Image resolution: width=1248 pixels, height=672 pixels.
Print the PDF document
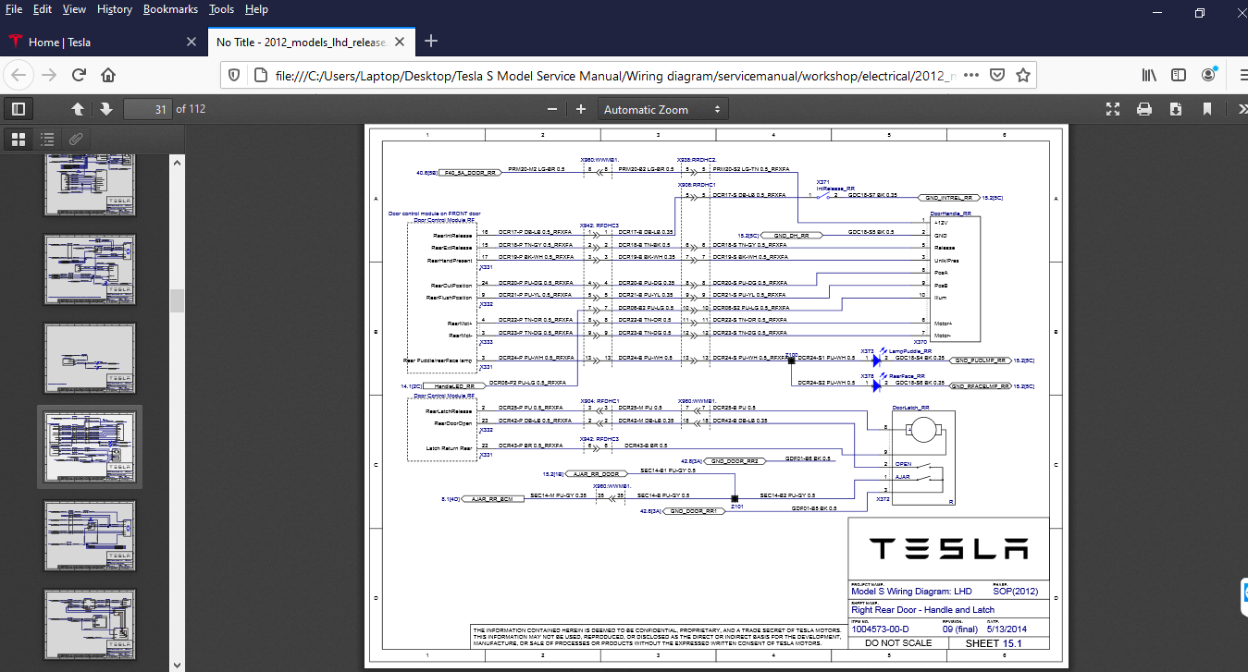click(1144, 109)
